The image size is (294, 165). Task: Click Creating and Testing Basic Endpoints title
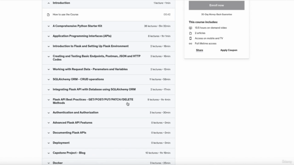tap(96, 58)
